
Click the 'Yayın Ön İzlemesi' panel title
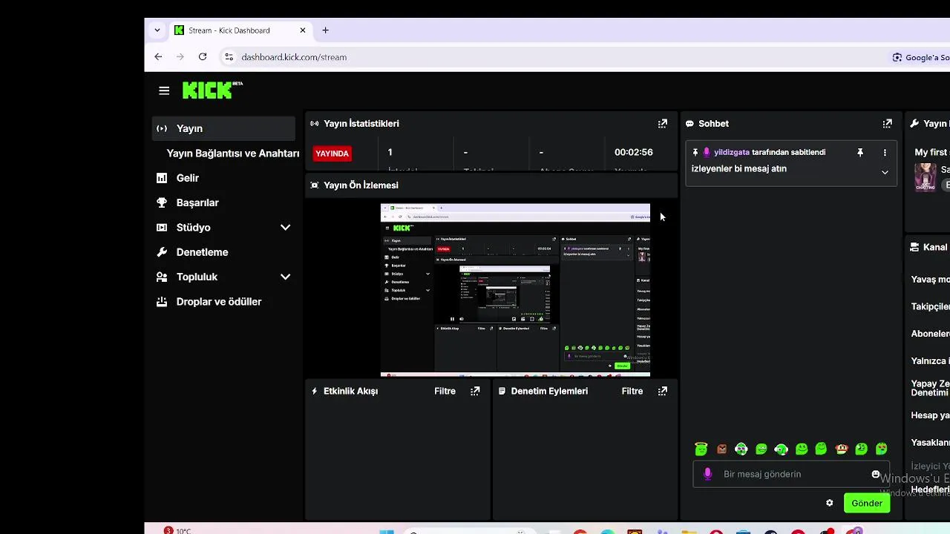[361, 185]
